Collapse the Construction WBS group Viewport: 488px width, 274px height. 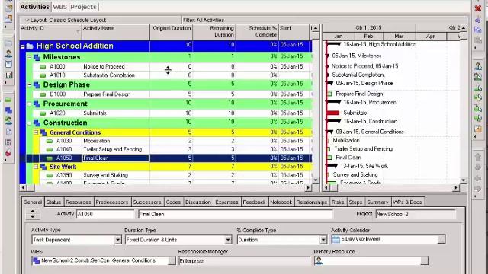click(29, 123)
